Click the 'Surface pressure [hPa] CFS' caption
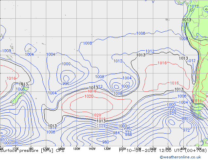 pyautogui.click(x=32, y=151)
